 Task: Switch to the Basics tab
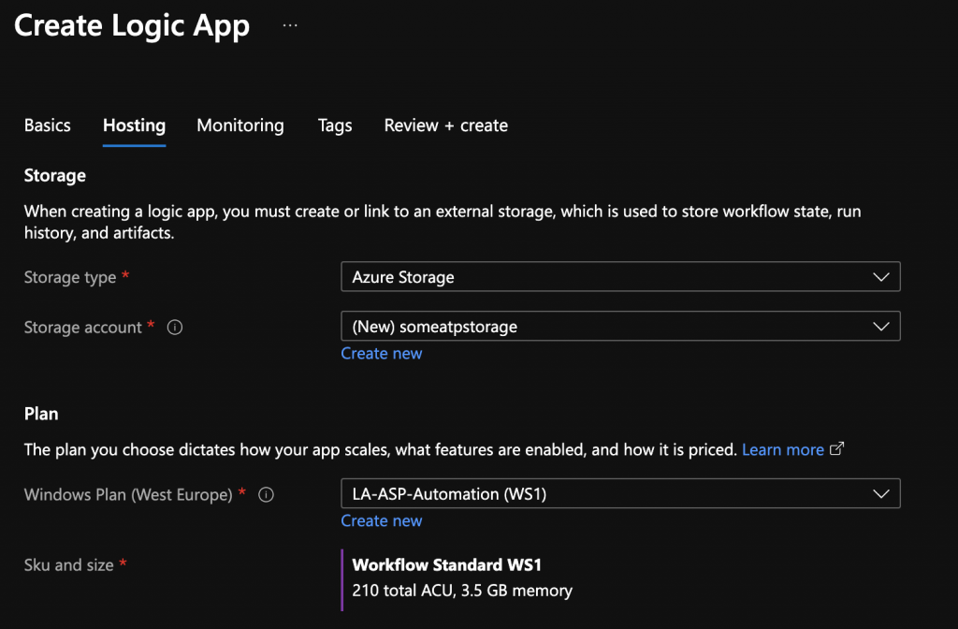[x=47, y=125]
